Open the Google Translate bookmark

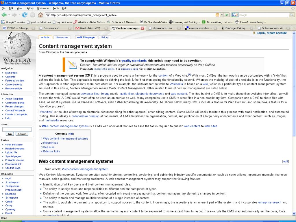13,22
